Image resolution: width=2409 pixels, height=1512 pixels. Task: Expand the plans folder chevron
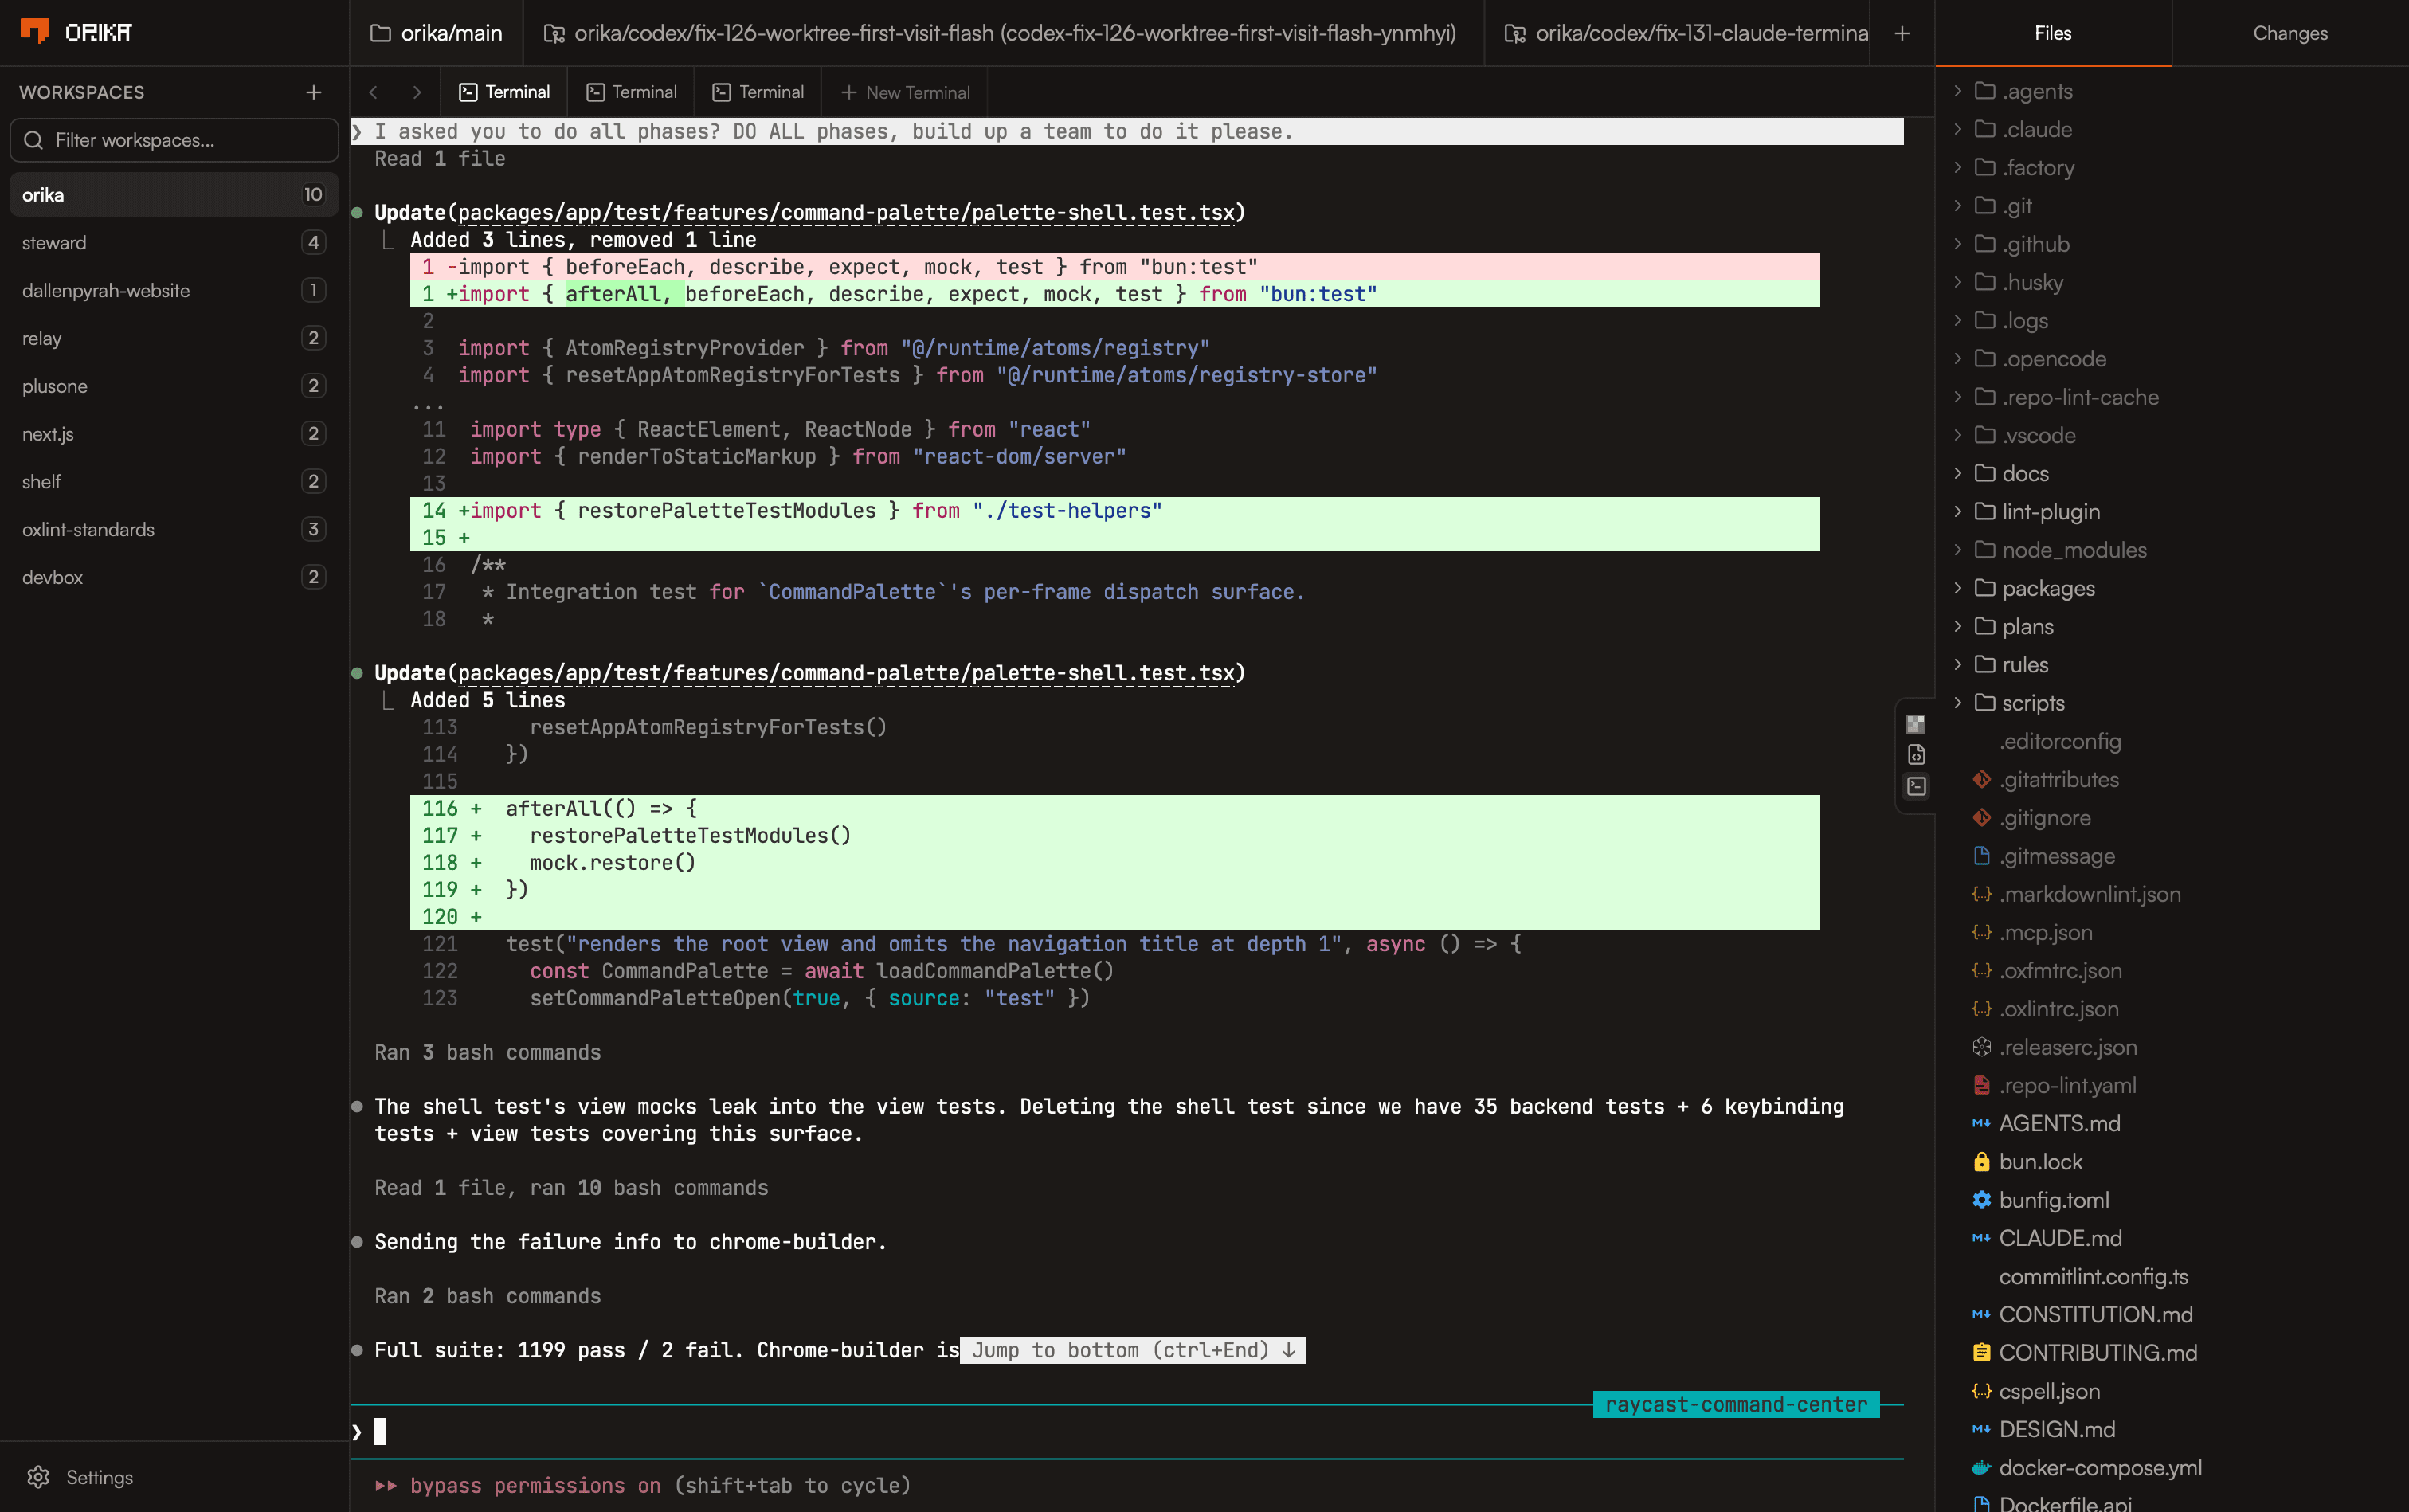pos(1957,626)
